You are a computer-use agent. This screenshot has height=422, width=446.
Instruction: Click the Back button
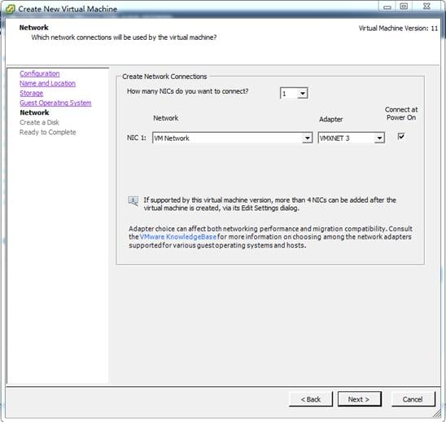(x=311, y=399)
